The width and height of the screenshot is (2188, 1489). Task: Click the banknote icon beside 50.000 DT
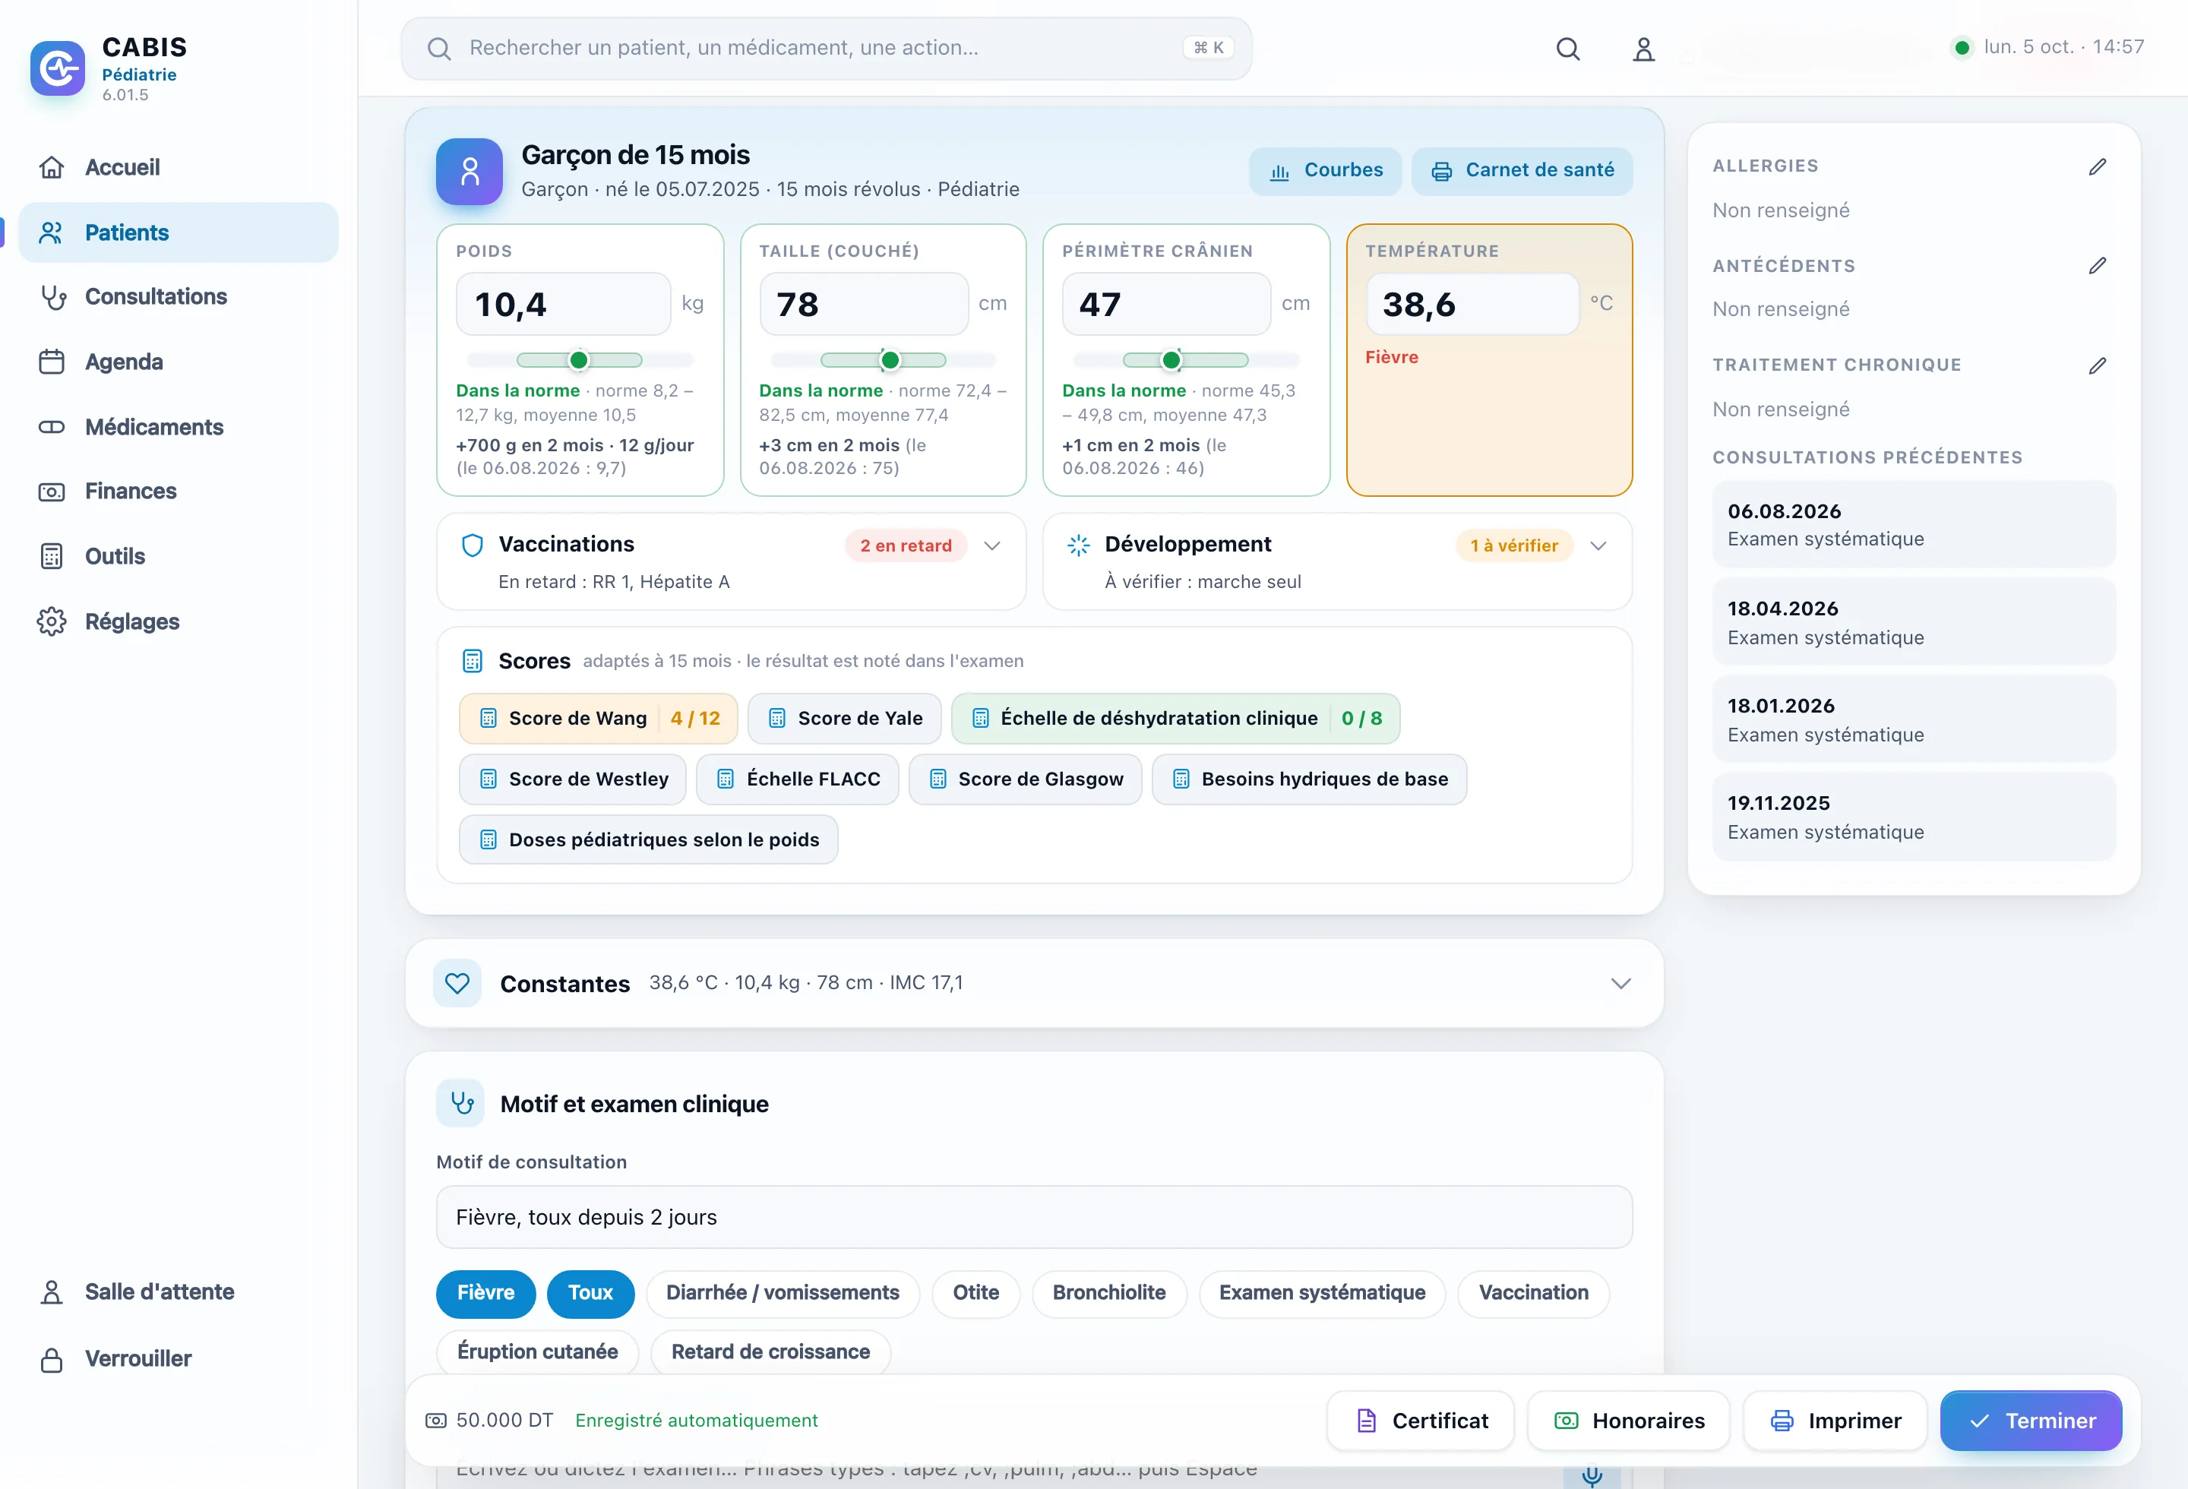[x=436, y=1421]
